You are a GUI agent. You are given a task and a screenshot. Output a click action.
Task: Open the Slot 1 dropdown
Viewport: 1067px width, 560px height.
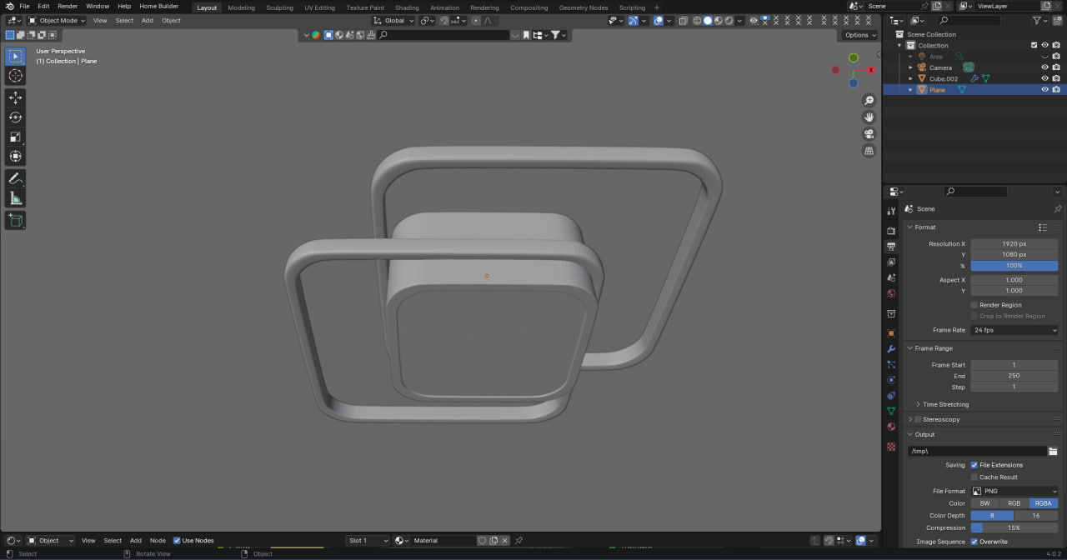[x=368, y=541]
